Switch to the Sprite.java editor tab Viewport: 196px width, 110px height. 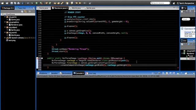tap(90, 8)
